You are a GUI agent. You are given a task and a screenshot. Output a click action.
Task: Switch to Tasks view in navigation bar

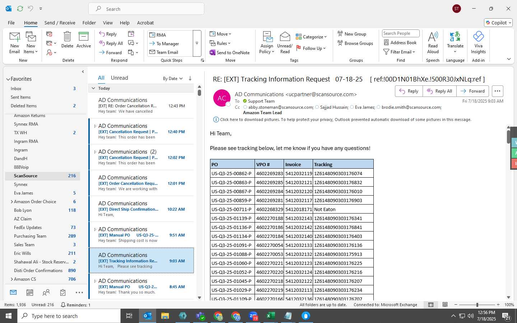(x=63, y=292)
